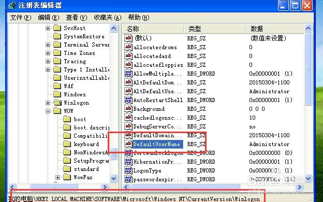Click the DWORD icon of passwordexpir...

tap(128, 179)
